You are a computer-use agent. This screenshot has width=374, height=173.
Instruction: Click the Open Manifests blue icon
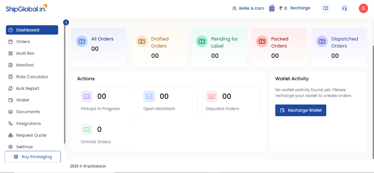click(149, 97)
